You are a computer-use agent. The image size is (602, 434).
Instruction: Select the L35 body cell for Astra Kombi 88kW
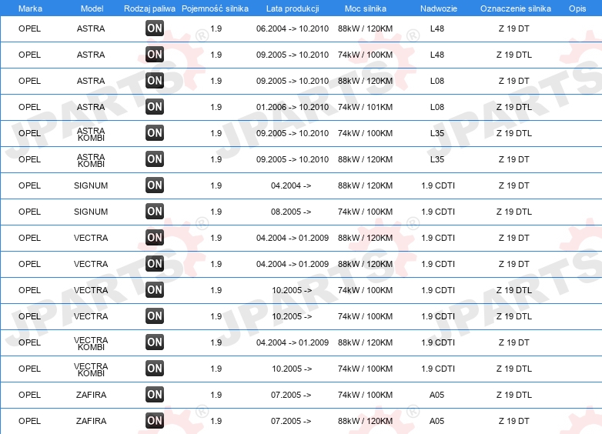(x=437, y=159)
